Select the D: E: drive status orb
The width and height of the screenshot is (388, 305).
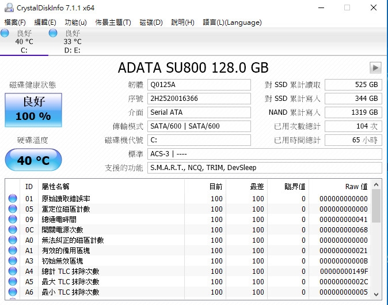(x=53, y=33)
